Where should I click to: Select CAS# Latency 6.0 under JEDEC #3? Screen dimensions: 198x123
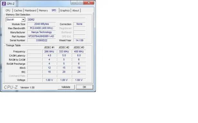79,55
